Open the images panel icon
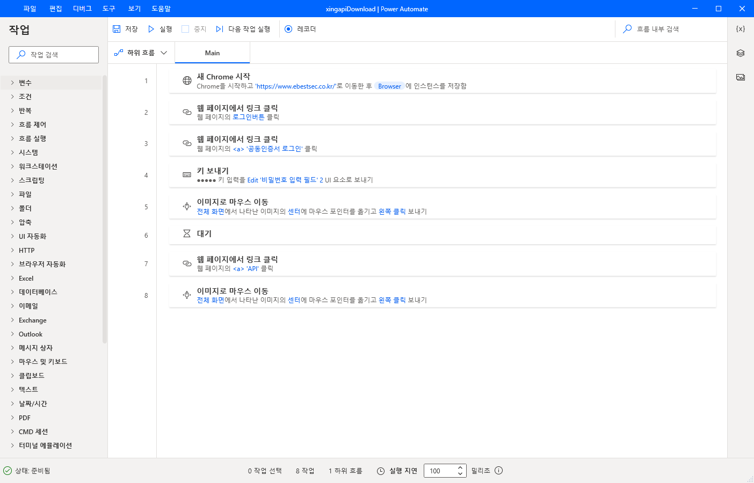The width and height of the screenshot is (754, 483). (x=741, y=77)
